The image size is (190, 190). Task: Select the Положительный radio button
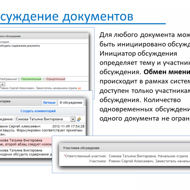tap(19, 79)
